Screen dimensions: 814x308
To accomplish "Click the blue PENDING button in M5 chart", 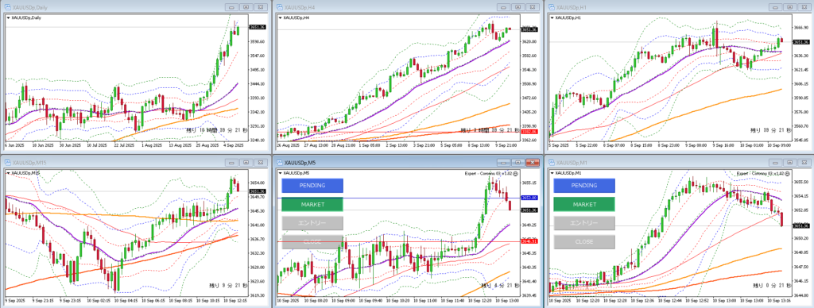I will click(x=312, y=185).
